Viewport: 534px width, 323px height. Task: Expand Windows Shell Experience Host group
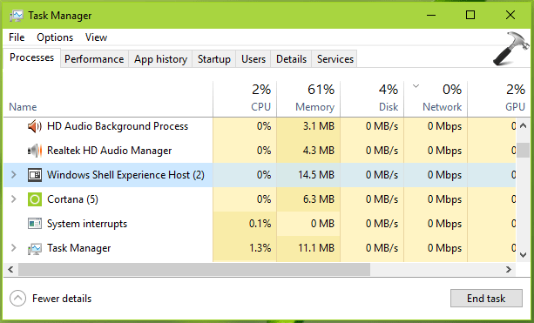(14, 175)
